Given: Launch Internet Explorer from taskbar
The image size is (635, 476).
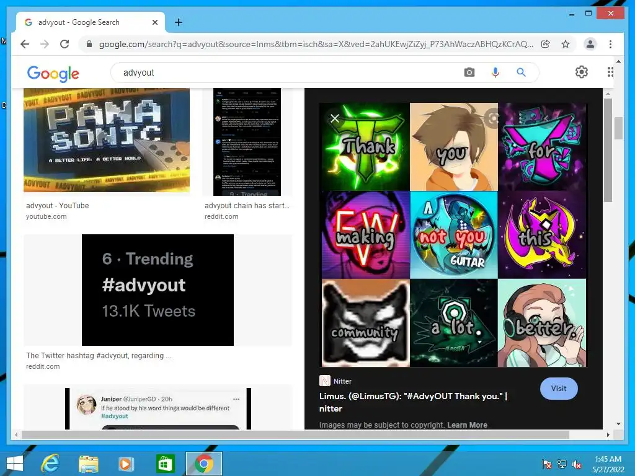Looking at the screenshot, I should tap(50, 464).
